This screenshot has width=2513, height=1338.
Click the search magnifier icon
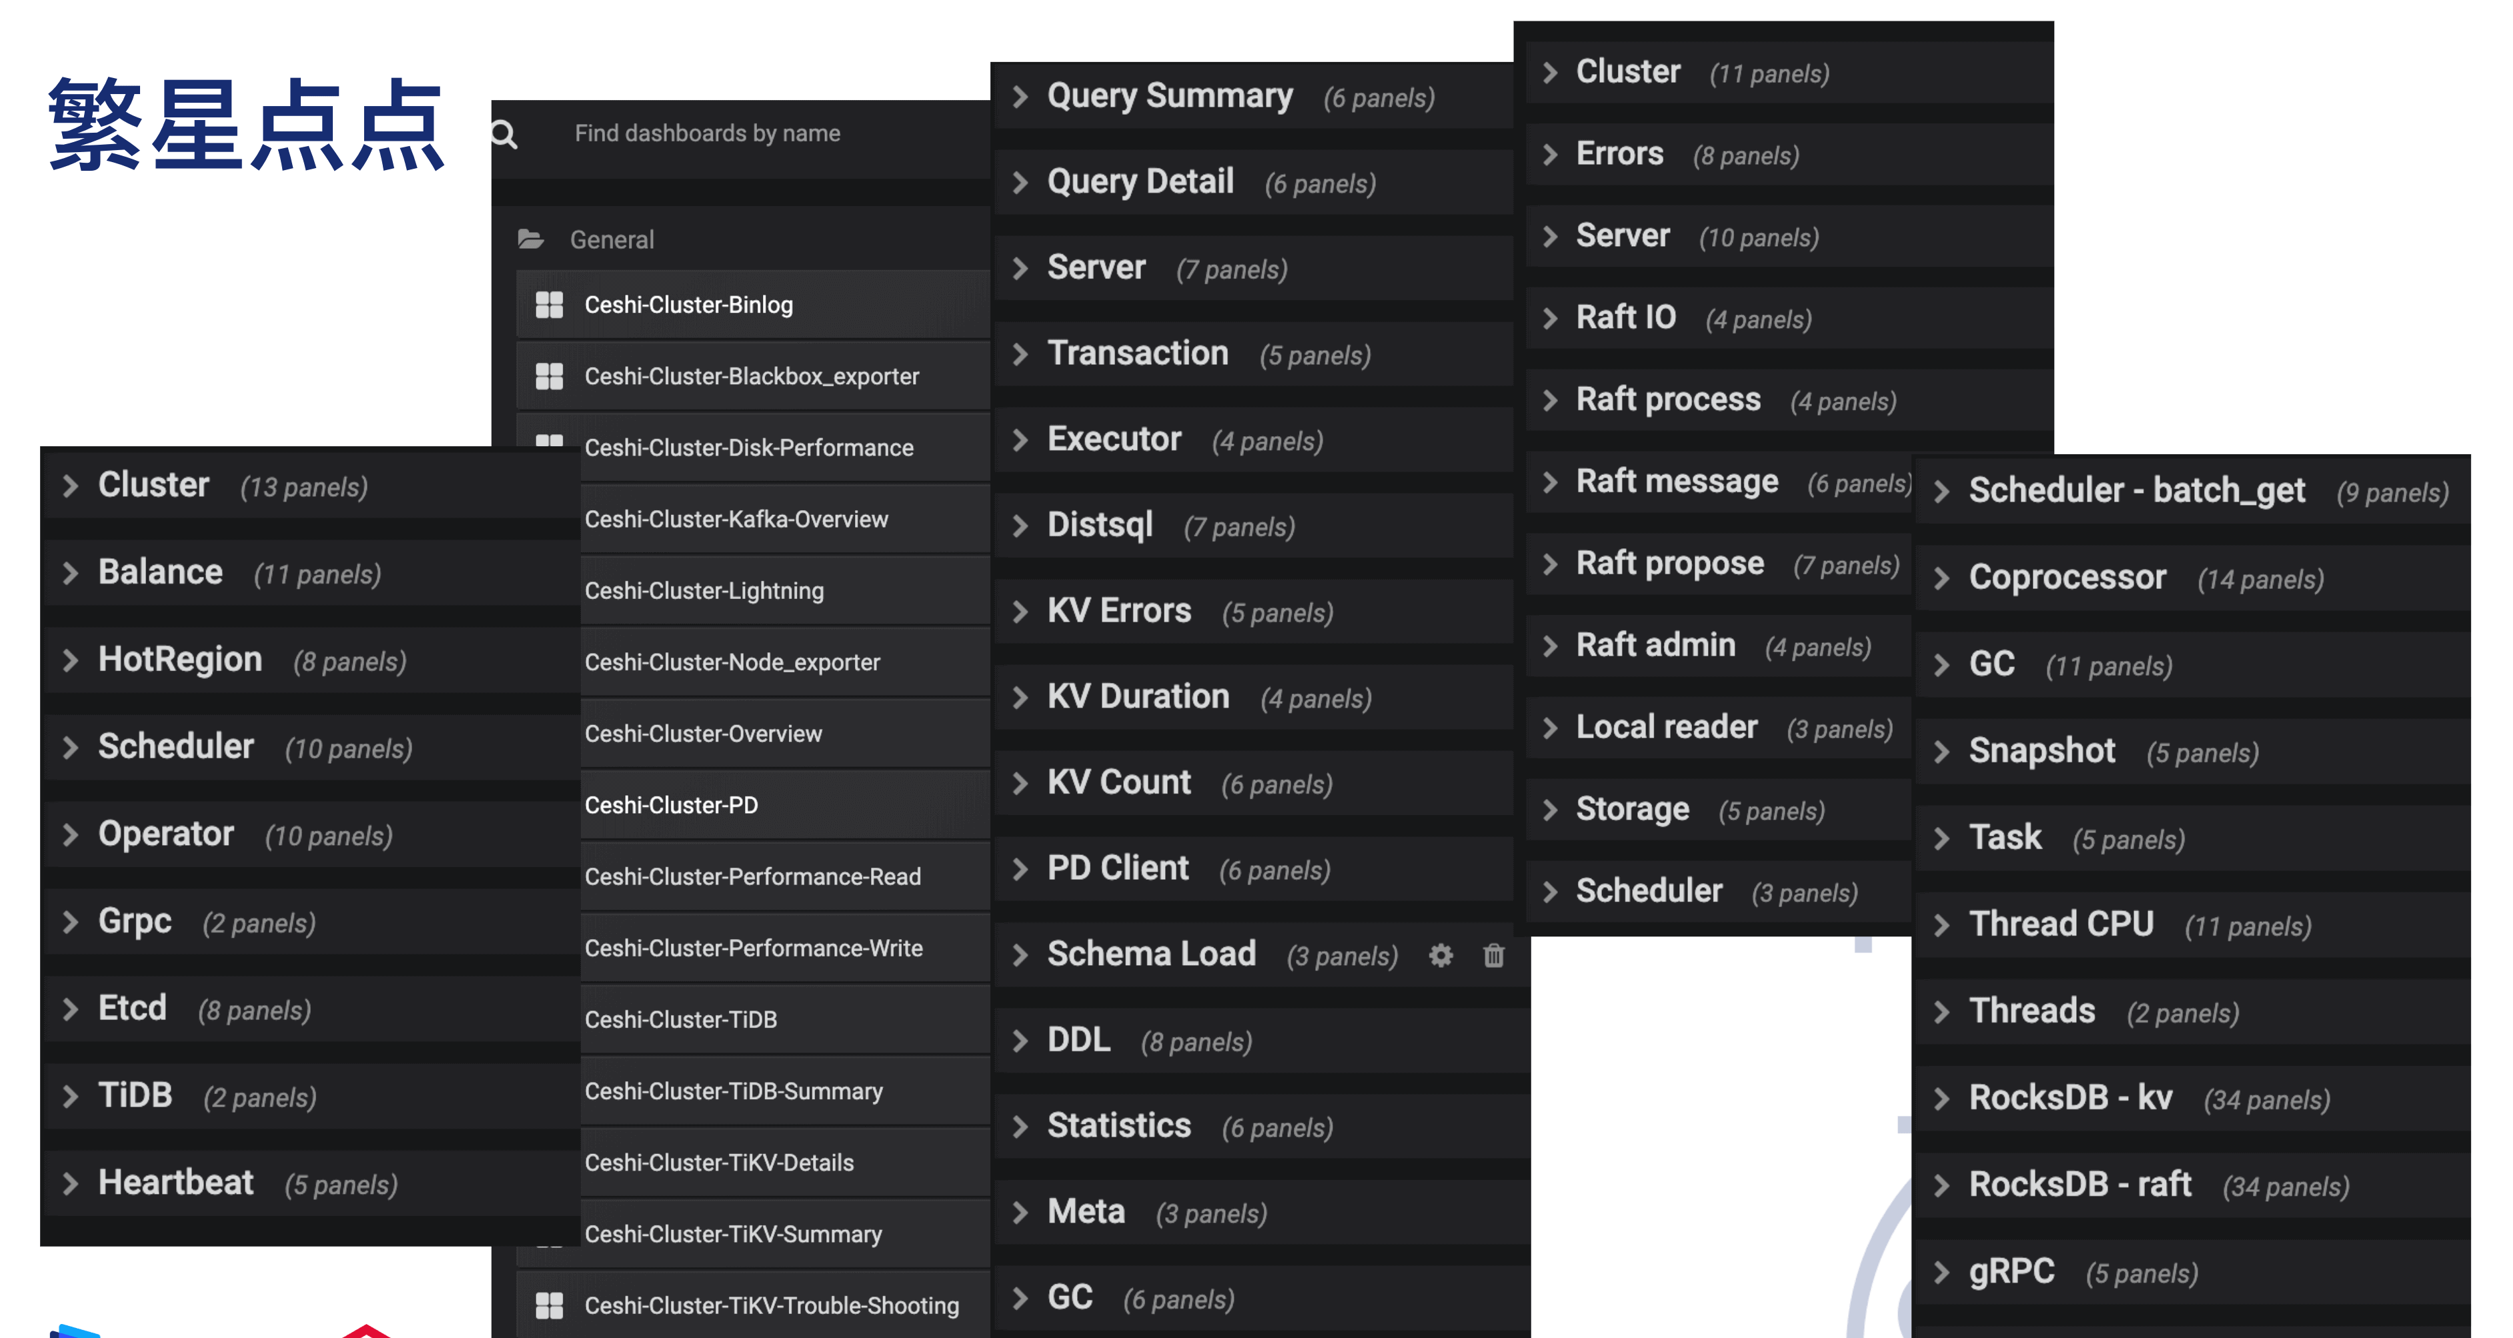point(504,133)
